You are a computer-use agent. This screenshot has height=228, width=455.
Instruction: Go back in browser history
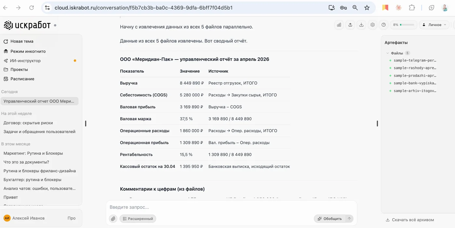(x=6, y=8)
